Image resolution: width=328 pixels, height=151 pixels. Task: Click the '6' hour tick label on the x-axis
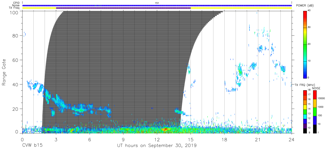[90, 139]
